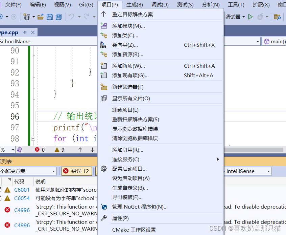
Task: Choose 设为启动项目(A) menu item
Action: [161, 178]
